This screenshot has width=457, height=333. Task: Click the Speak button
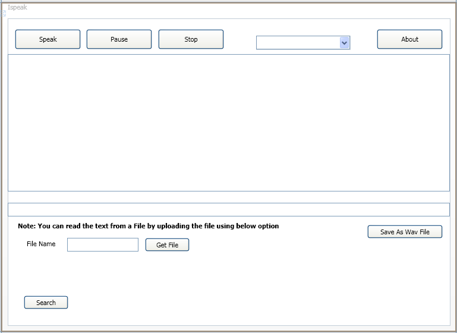pyautogui.click(x=48, y=39)
